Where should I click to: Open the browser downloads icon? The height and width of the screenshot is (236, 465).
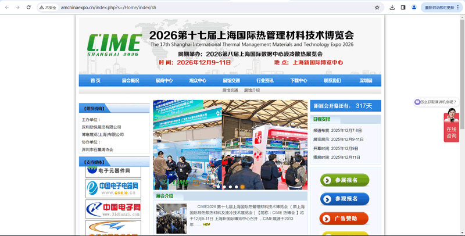(392, 8)
